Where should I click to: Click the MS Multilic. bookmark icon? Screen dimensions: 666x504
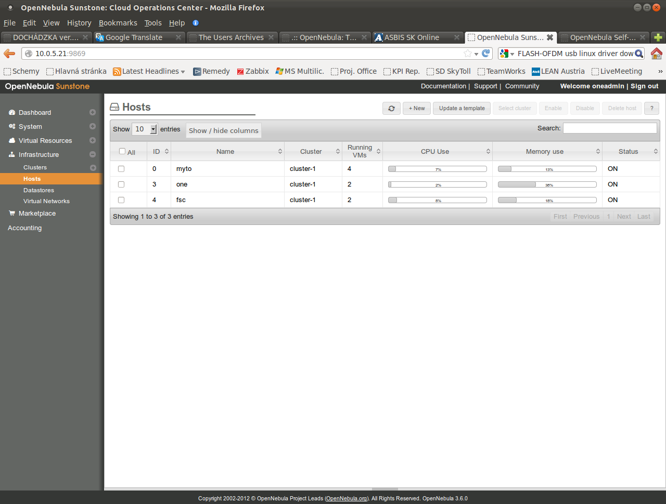[279, 71]
